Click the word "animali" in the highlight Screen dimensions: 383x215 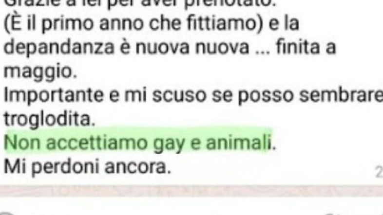click(239, 143)
